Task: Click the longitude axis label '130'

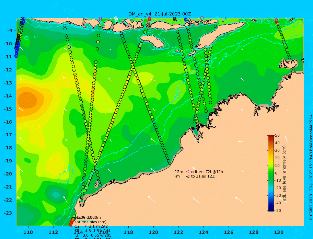Action: (279, 232)
